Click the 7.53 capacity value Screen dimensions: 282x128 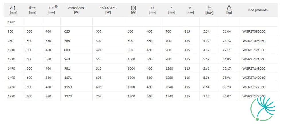coord(206,97)
